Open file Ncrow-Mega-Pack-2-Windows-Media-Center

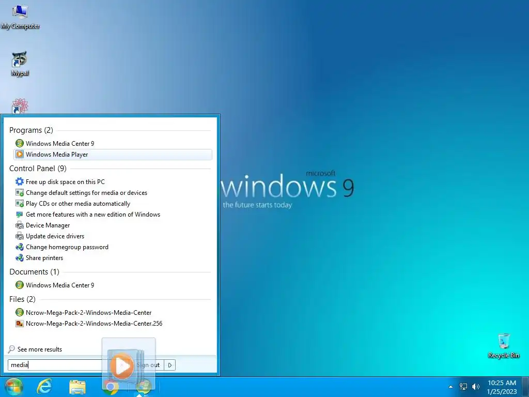tap(113, 313)
